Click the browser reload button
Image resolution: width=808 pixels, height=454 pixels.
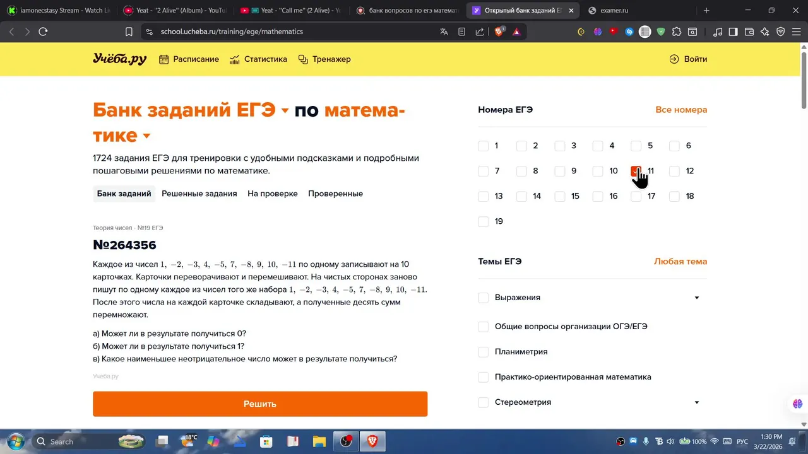tap(43, 32)
